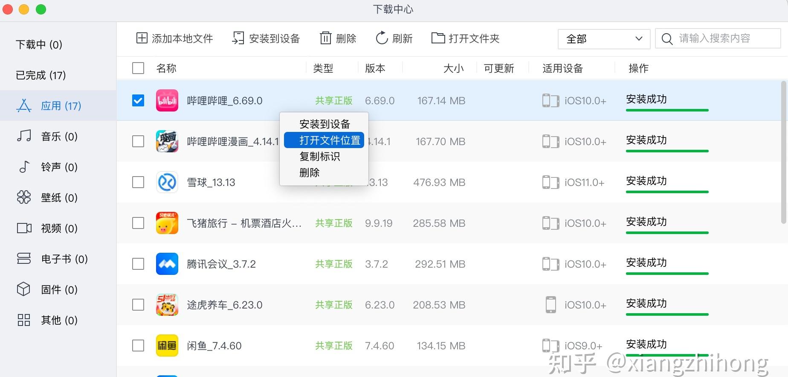Check the 飞猪旅行 row checkbox
Viewport: 788px width, 377px height.
tap(138, 223)
